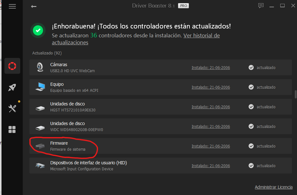Image resolution: width=297 pixels, height=195 pixels.
Task: Click the check icon in Equipo row
Action: click(251, 87)
